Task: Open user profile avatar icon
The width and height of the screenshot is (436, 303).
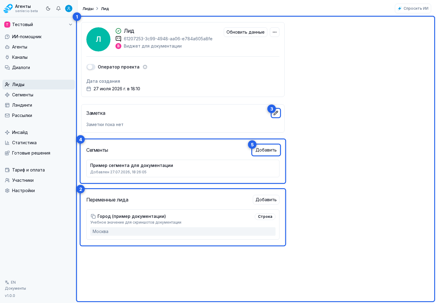Action: tap(69, 8)
